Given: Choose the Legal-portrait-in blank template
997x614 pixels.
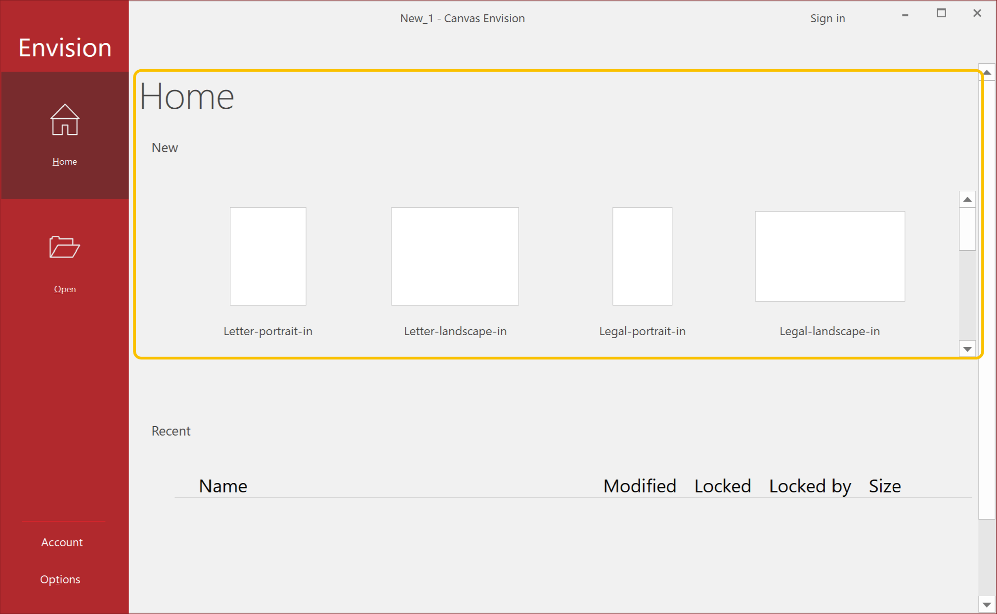Looking at the screenshot, I should point(642,256).
